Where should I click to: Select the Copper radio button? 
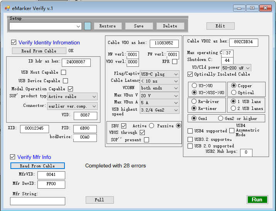(234, 86)
